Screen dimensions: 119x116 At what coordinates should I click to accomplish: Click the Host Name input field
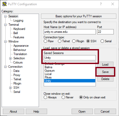70,32
